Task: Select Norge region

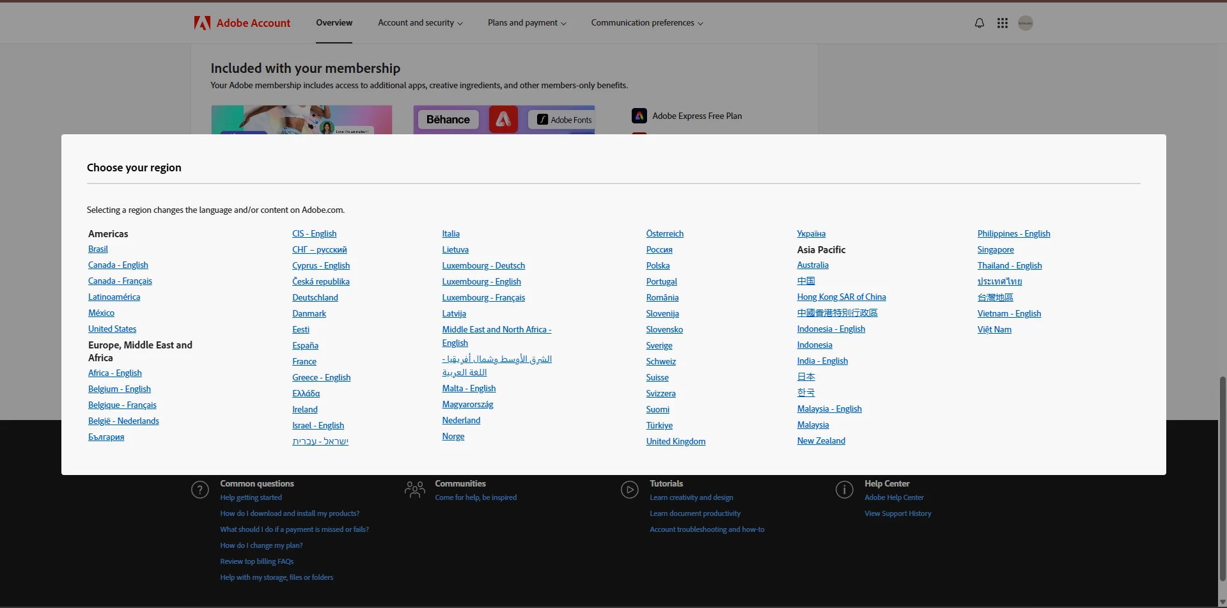Action: [453, 437]
